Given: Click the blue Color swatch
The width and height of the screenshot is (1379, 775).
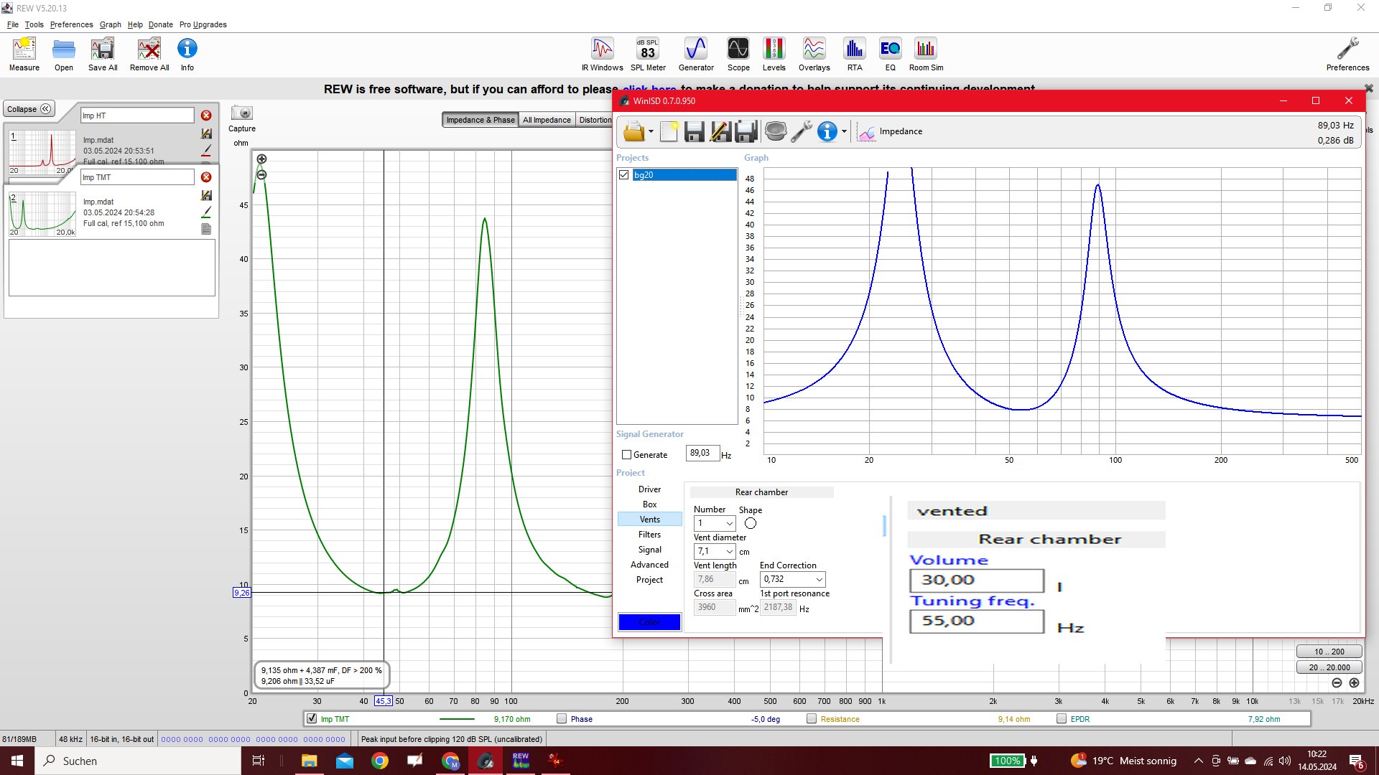Looking at the screenshot, I should click(x=649, y=621).
